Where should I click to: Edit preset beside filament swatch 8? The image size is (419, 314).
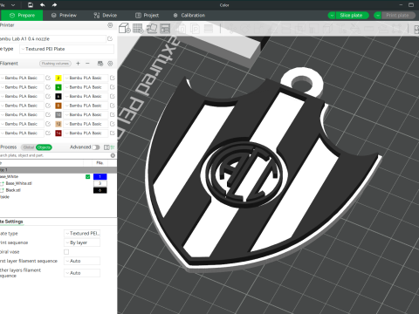48,106
